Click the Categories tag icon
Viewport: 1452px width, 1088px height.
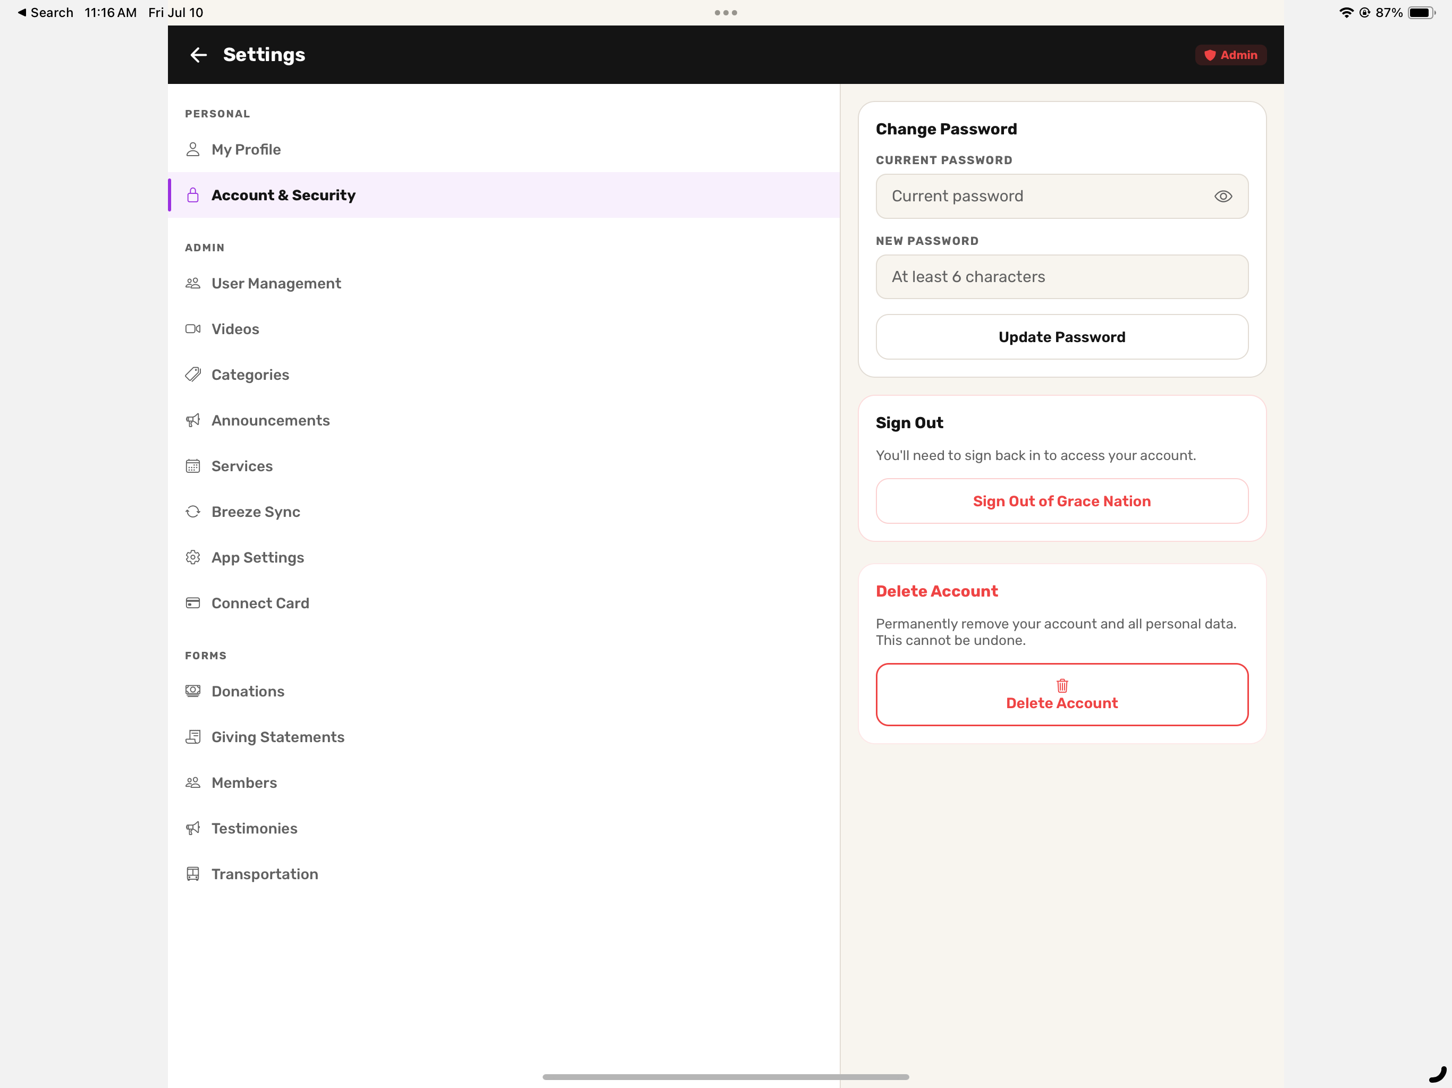pyautogui.click(x=192, y=375)
